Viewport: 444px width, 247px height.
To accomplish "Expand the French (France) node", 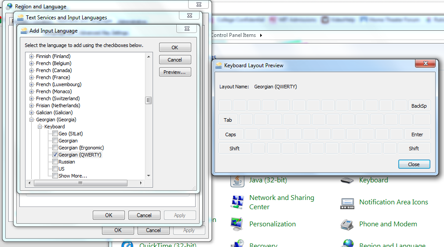I will point(31,77).
